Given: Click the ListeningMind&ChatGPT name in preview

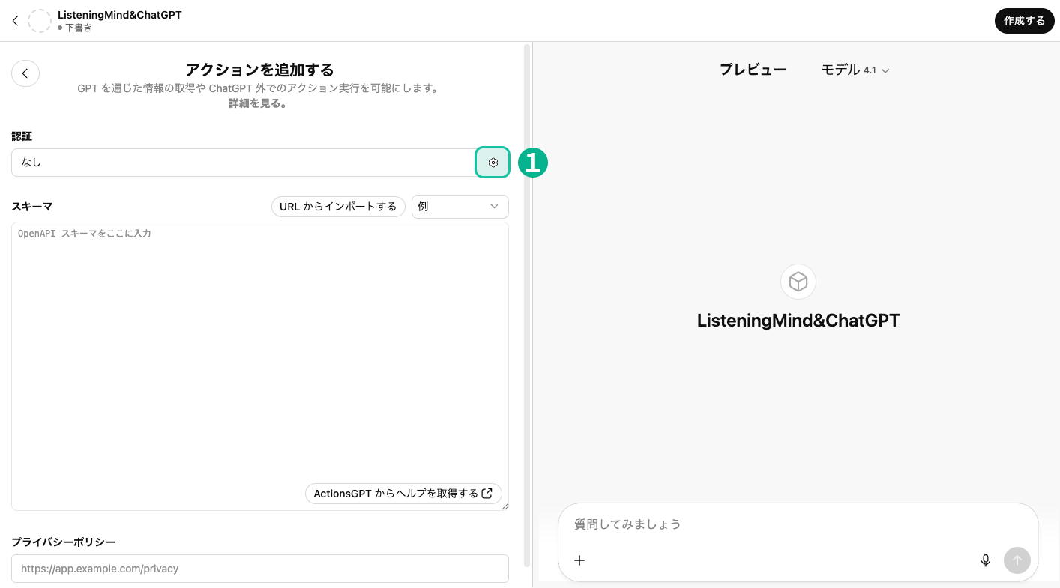Looking at the screenshot, I should click(x=798, y=321).
